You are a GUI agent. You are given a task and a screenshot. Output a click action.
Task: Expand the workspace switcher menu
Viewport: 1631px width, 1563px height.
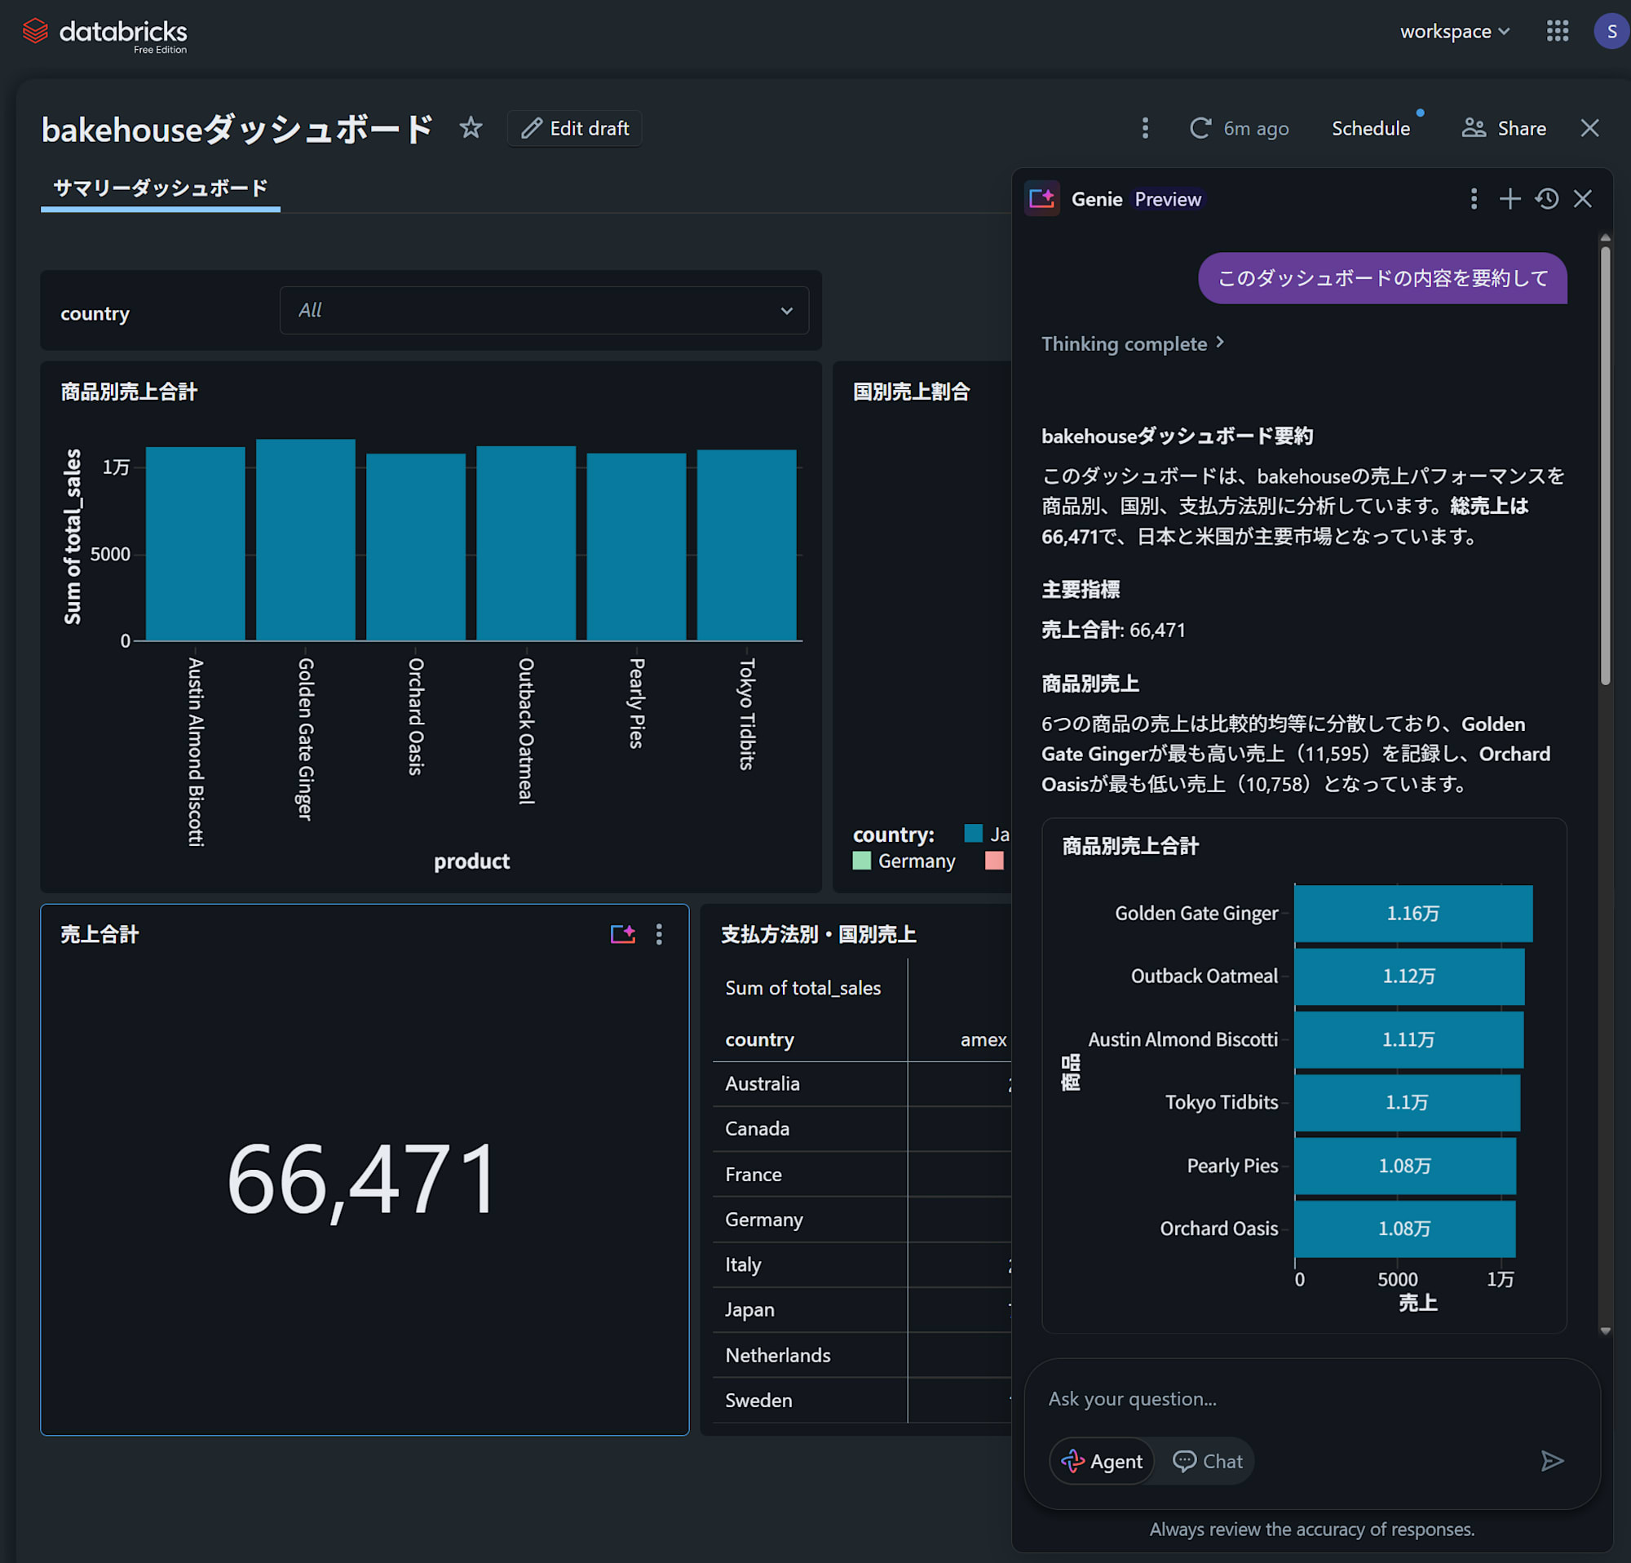click(1454, 32)
